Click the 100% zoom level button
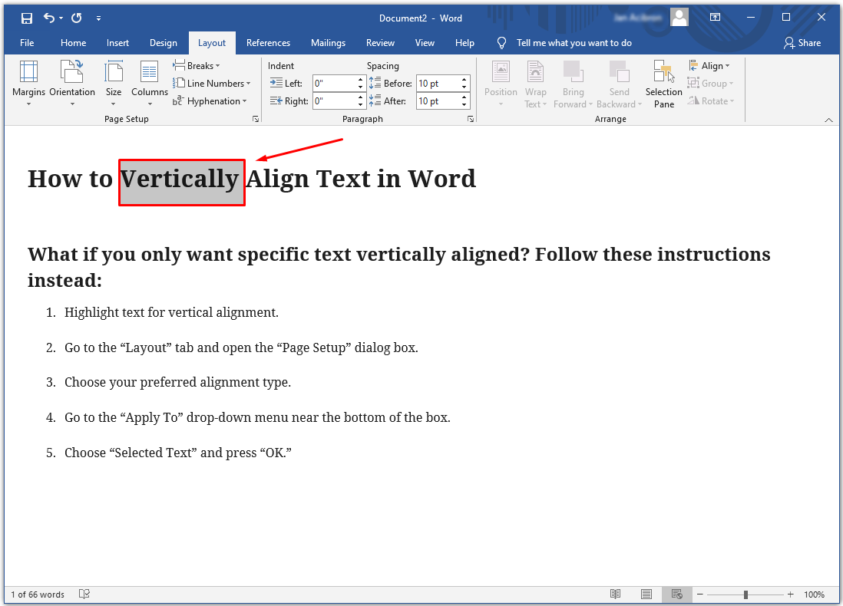The image size is (843, 606). 814,594
